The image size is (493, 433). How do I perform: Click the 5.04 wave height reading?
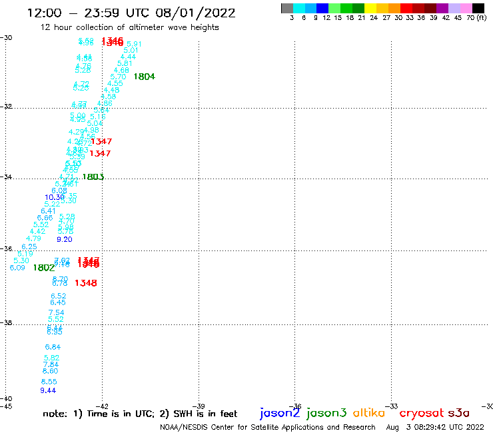pyautogui.click(x=95, y=123)
